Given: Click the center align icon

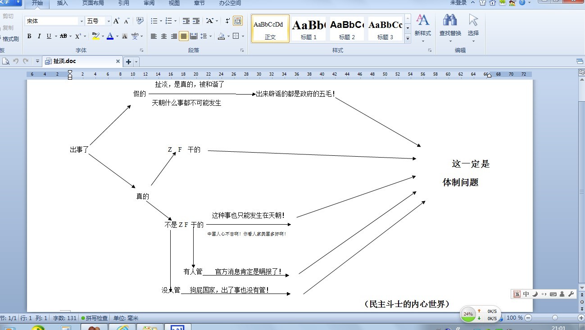Looking at the screenshot, I should click(x=164, y=36).
